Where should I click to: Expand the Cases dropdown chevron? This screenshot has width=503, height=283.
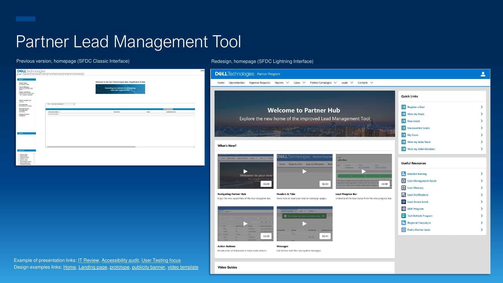(x=304, y=83)
